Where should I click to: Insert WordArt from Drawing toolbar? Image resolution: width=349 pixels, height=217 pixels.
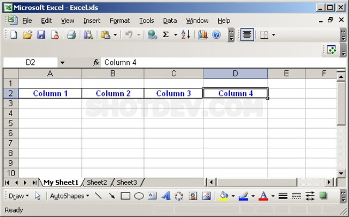click(x=166, y=196)
